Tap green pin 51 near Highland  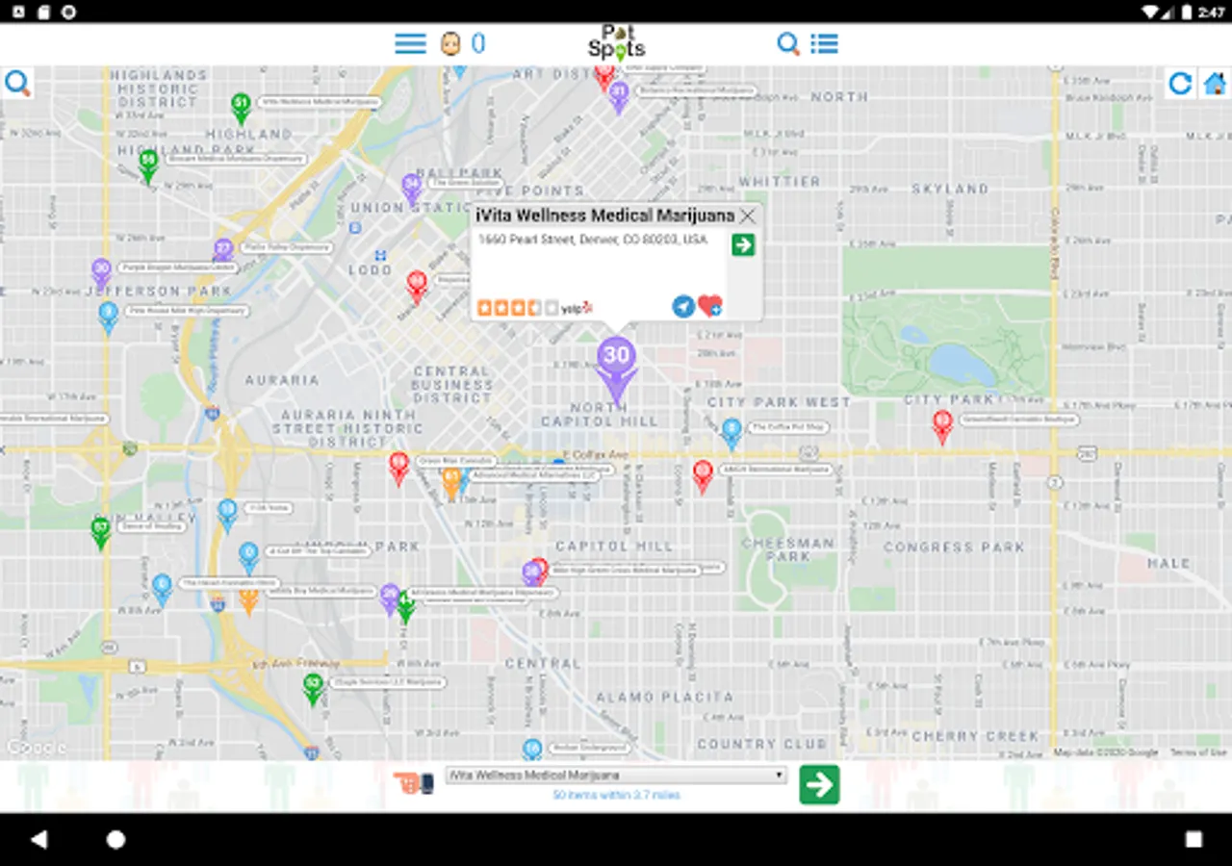click(241, 108)
